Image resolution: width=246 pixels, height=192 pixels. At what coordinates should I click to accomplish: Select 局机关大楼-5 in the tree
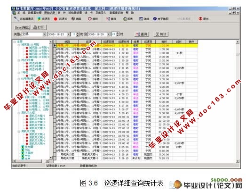(x=37, y=128)
